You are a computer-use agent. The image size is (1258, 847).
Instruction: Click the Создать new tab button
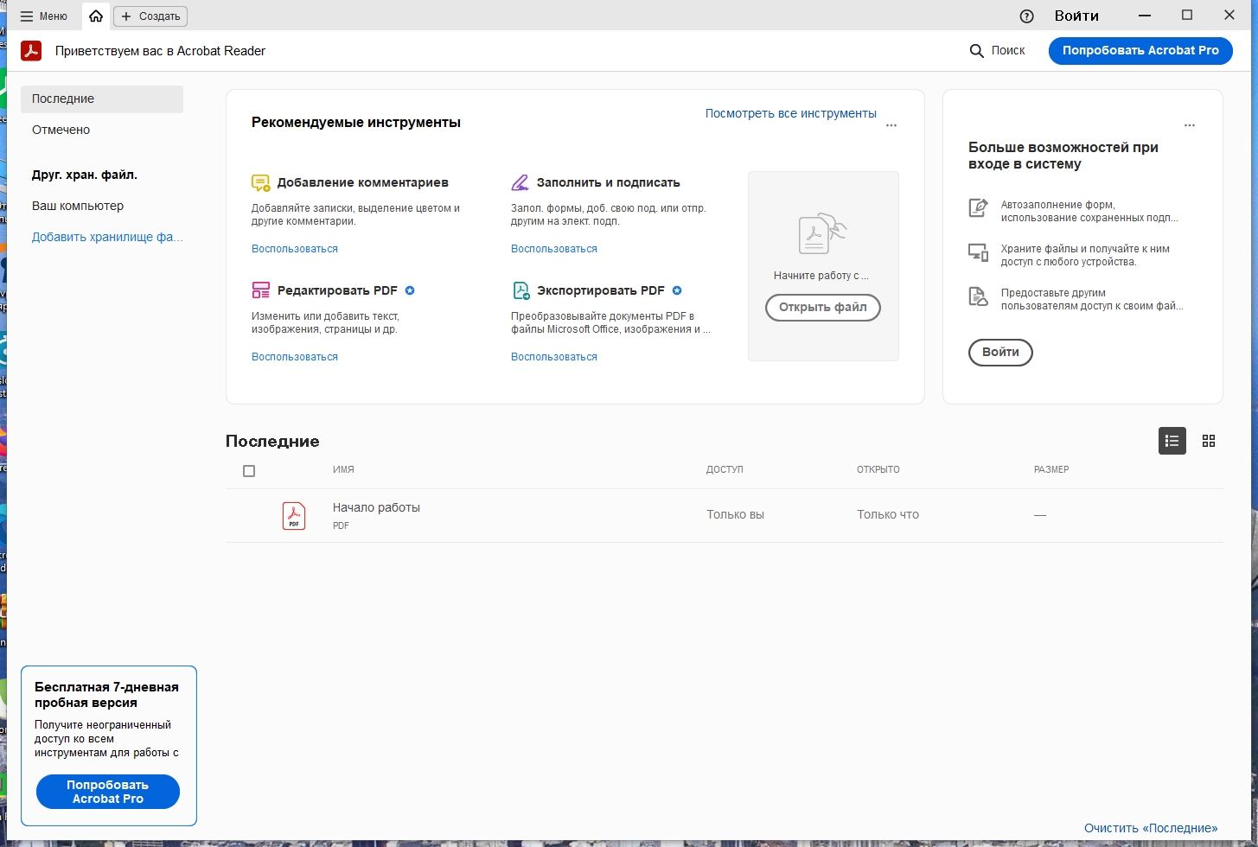click(x=150, y=16)
